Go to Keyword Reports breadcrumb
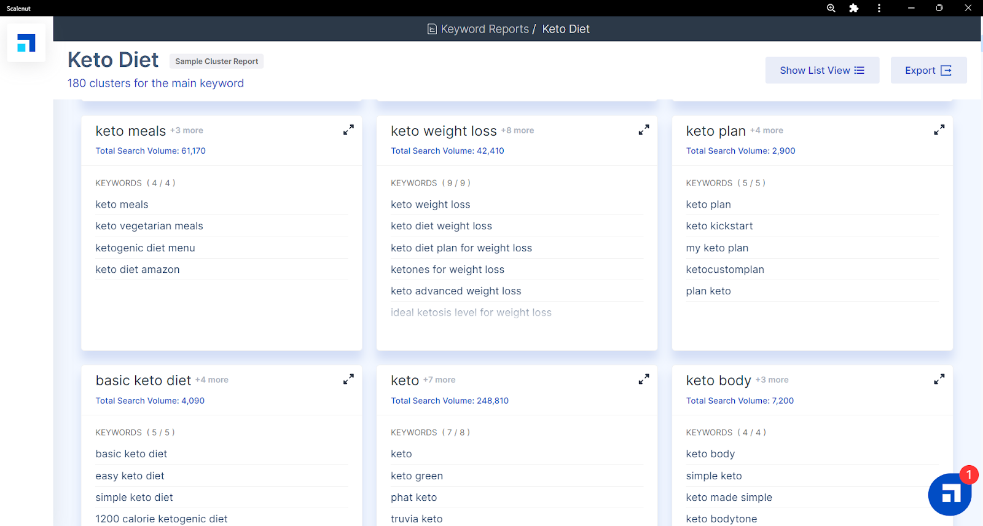983x526 pixels. click(x=484, y=29)
